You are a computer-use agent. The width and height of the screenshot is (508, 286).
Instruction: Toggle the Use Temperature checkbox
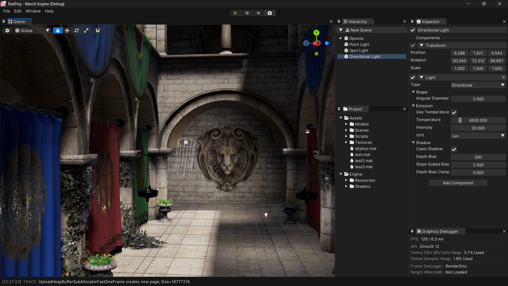coord(454,113)
